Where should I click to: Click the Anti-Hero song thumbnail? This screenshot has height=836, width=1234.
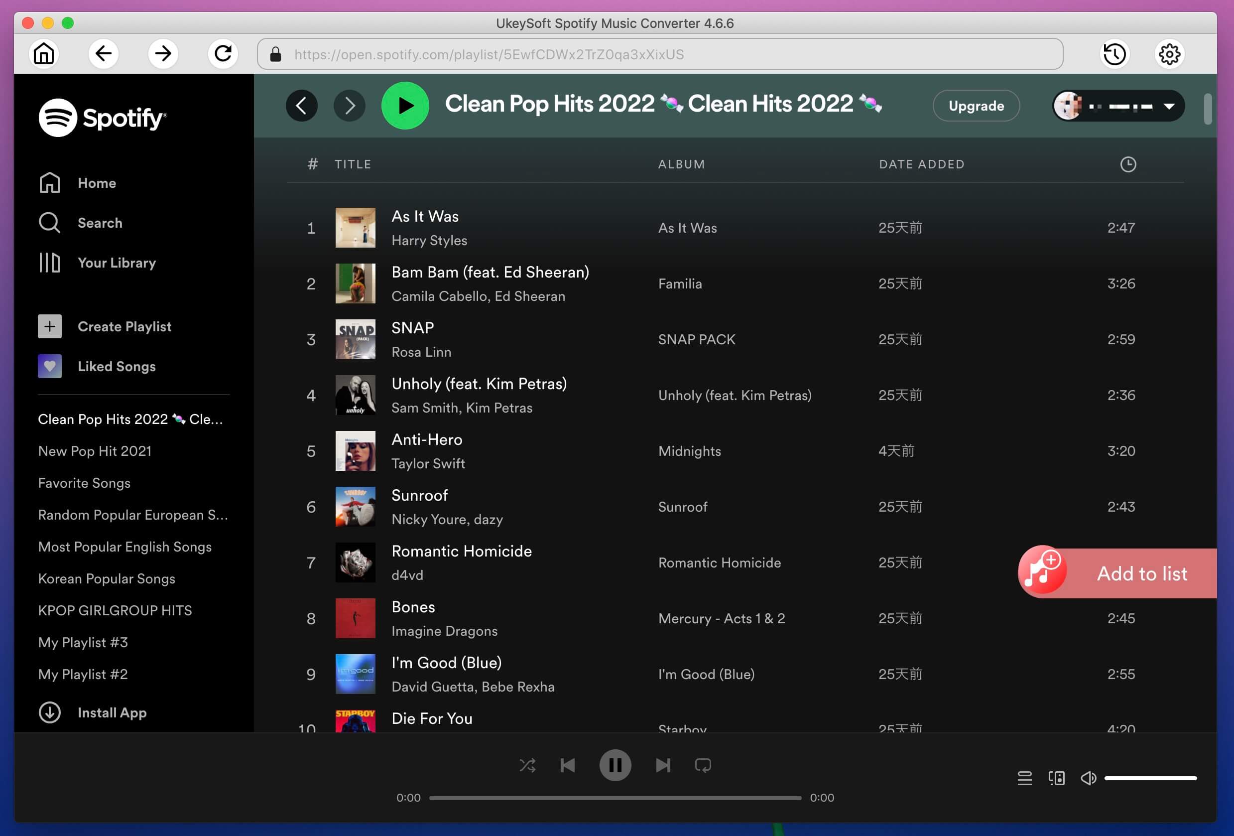(x=356, y=451)
